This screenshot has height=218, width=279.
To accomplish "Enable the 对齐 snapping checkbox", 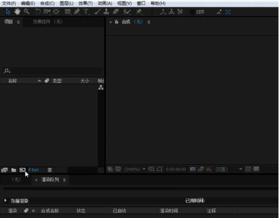I will coord(193,12).
